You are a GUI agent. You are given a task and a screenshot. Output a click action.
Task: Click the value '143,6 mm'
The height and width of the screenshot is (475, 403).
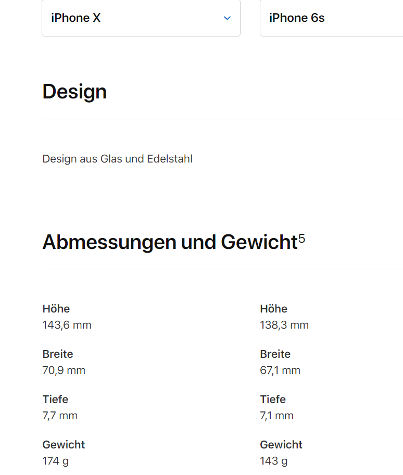[x=67, y=325]
